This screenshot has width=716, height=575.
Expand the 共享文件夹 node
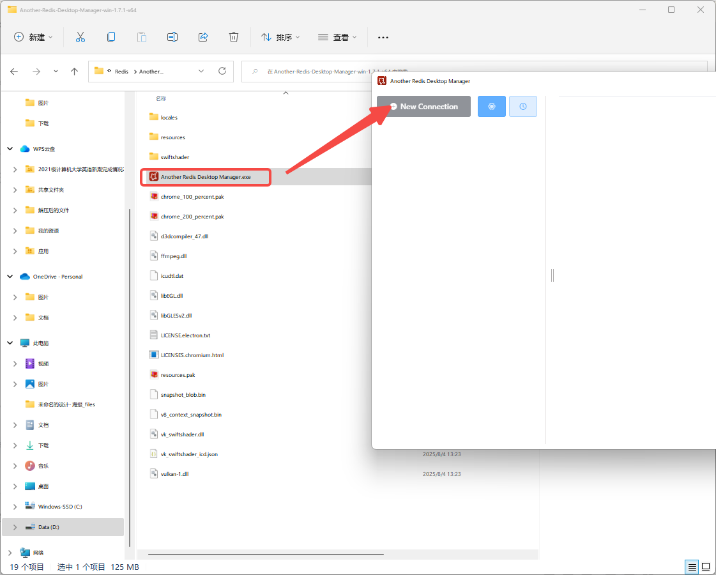15,190
